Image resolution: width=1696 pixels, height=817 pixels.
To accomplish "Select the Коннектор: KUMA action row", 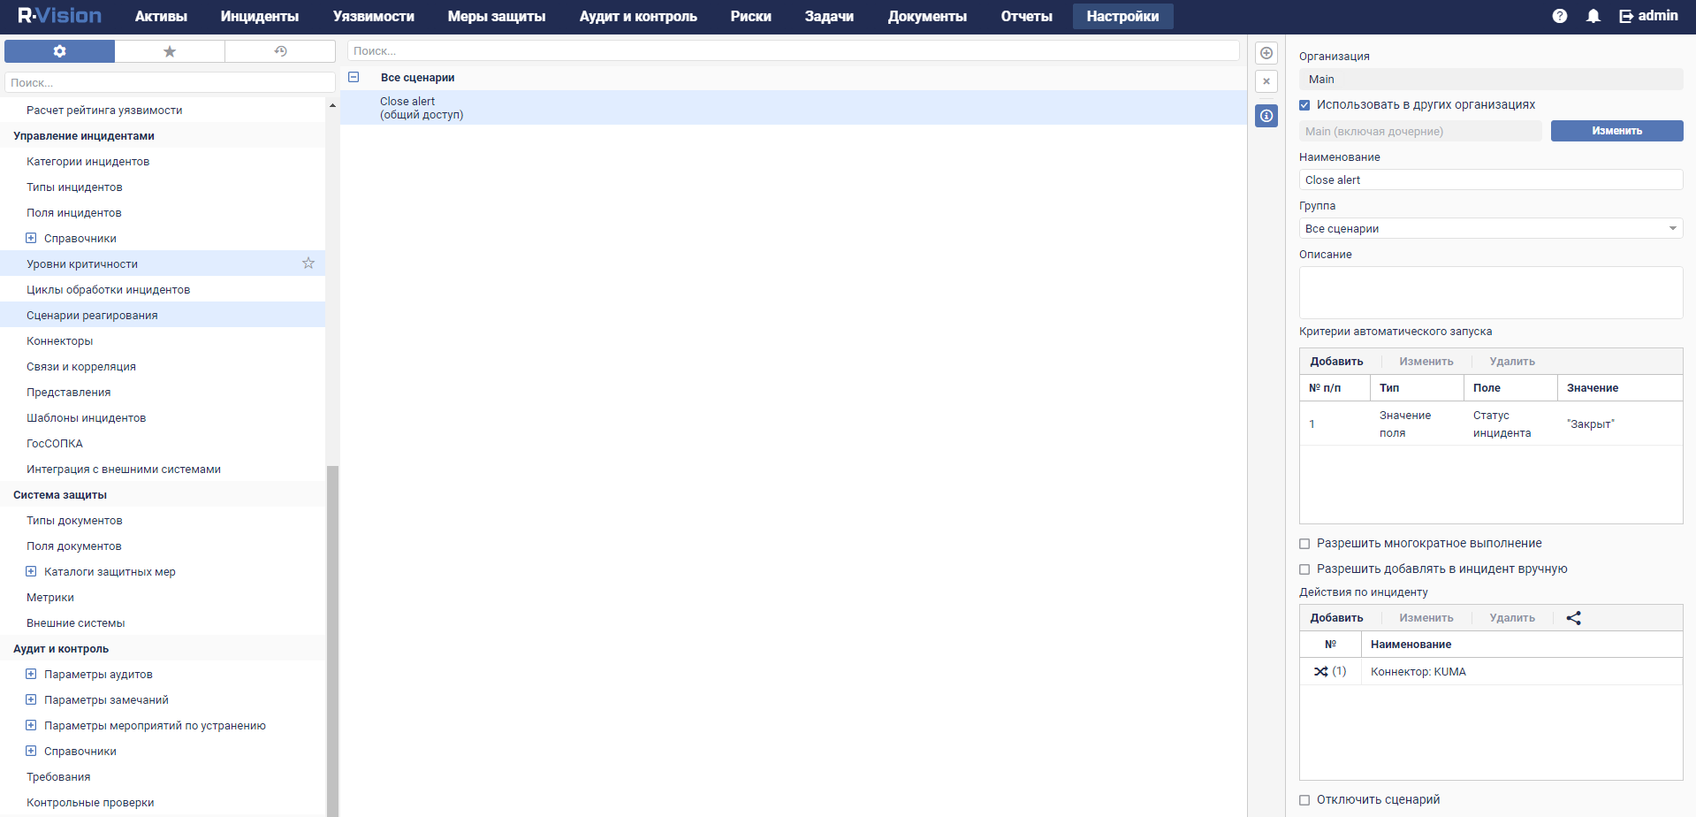I will point(1491,672).
